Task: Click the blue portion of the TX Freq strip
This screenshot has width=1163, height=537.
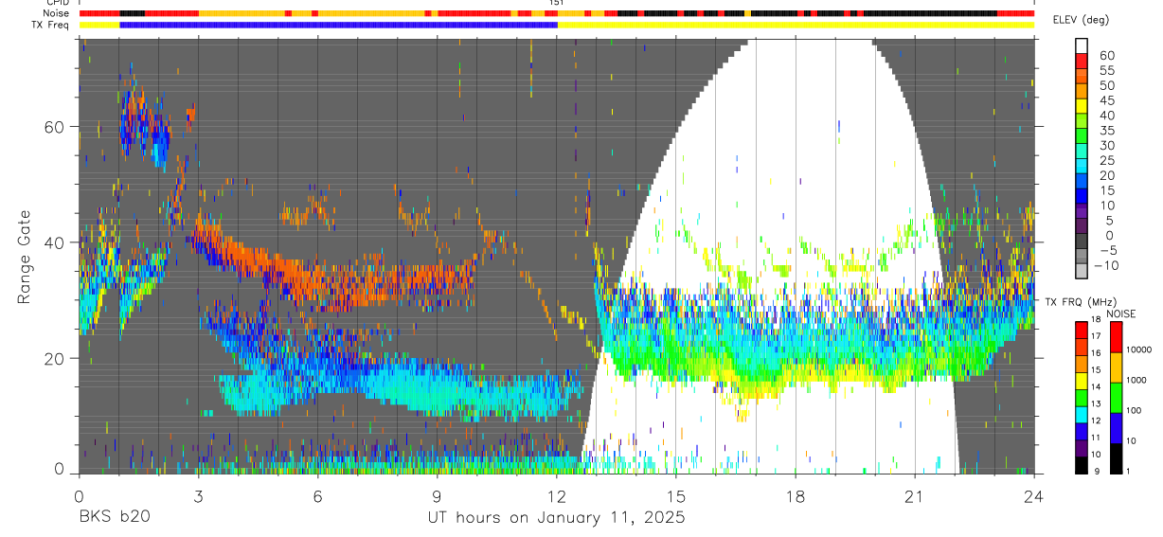Action: coord(338,25)
